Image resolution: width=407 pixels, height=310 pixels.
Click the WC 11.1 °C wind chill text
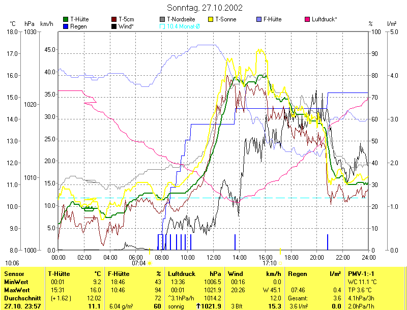point(362,282)
